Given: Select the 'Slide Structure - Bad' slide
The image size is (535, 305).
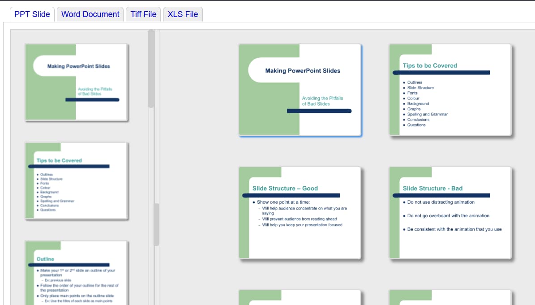Looking at the screenshot, I should (x=450, y=213).
